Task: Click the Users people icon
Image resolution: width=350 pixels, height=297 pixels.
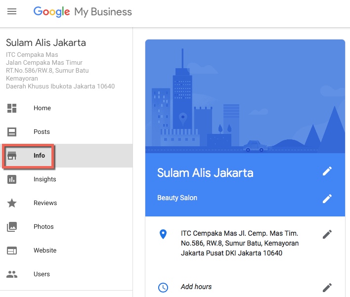Action: coord(12,274)
